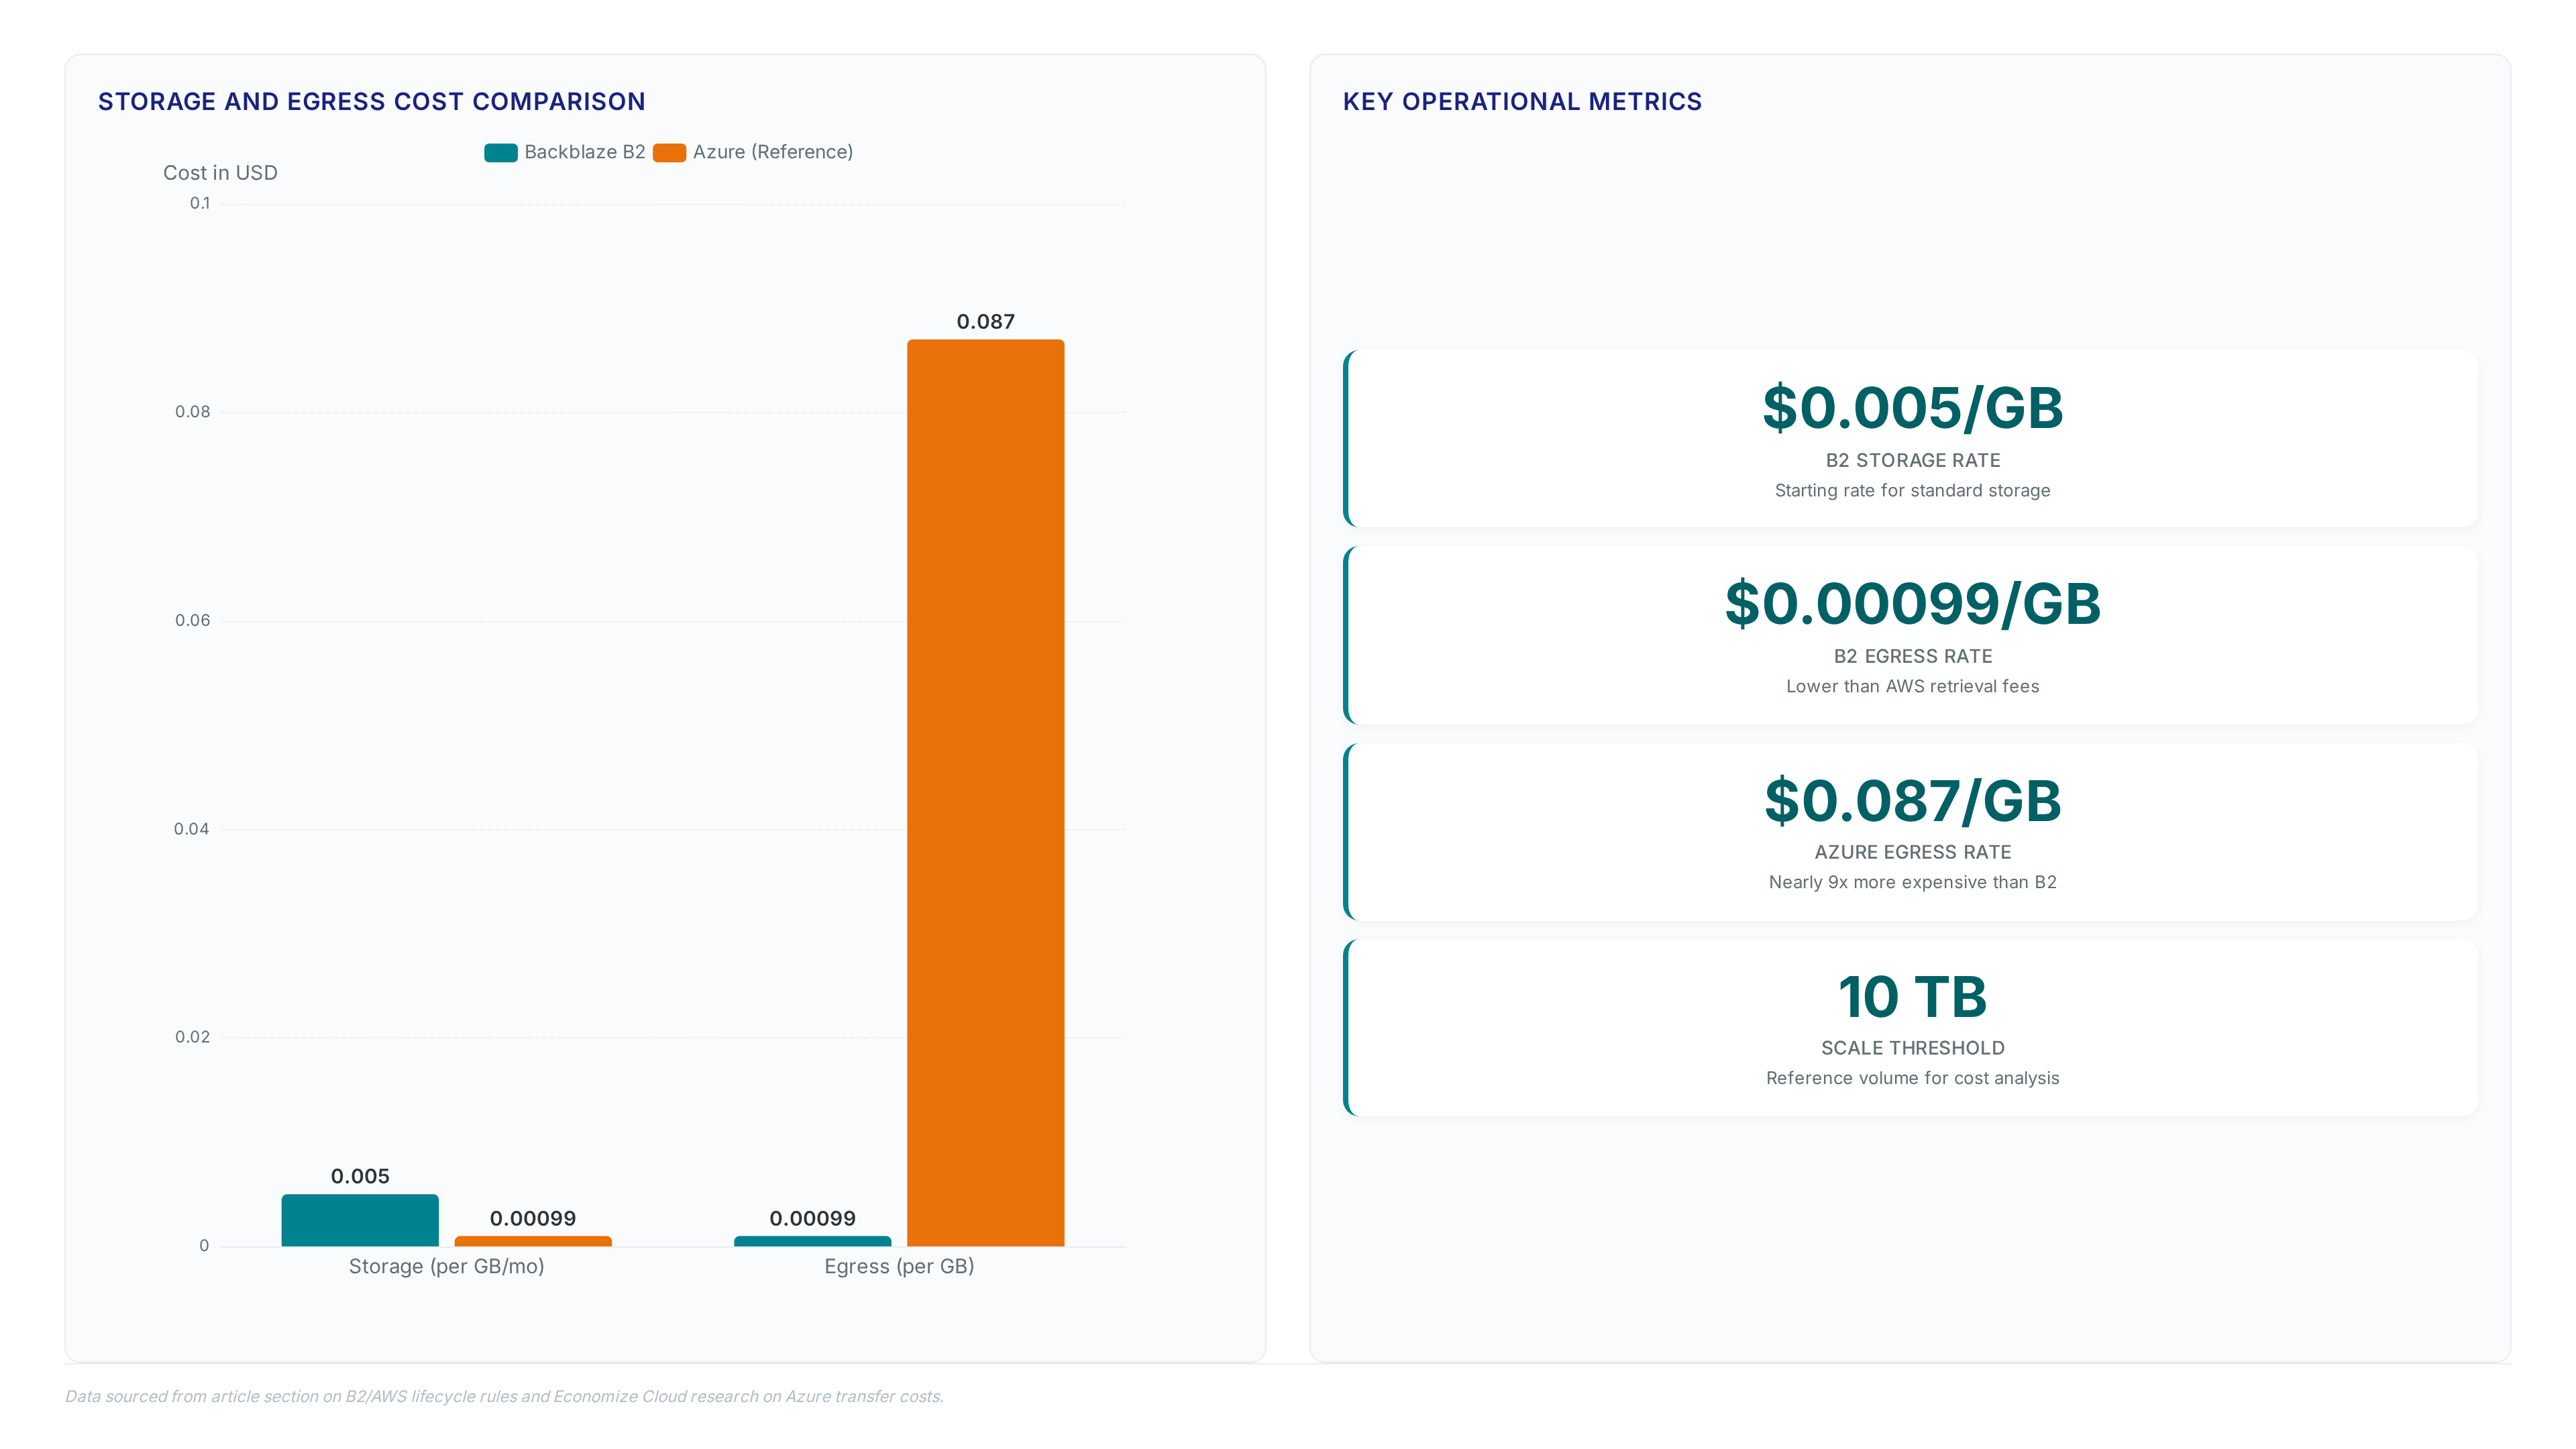
Task: Click the Storage (per GB/mo) axis label
Action: coord(446,1267)
